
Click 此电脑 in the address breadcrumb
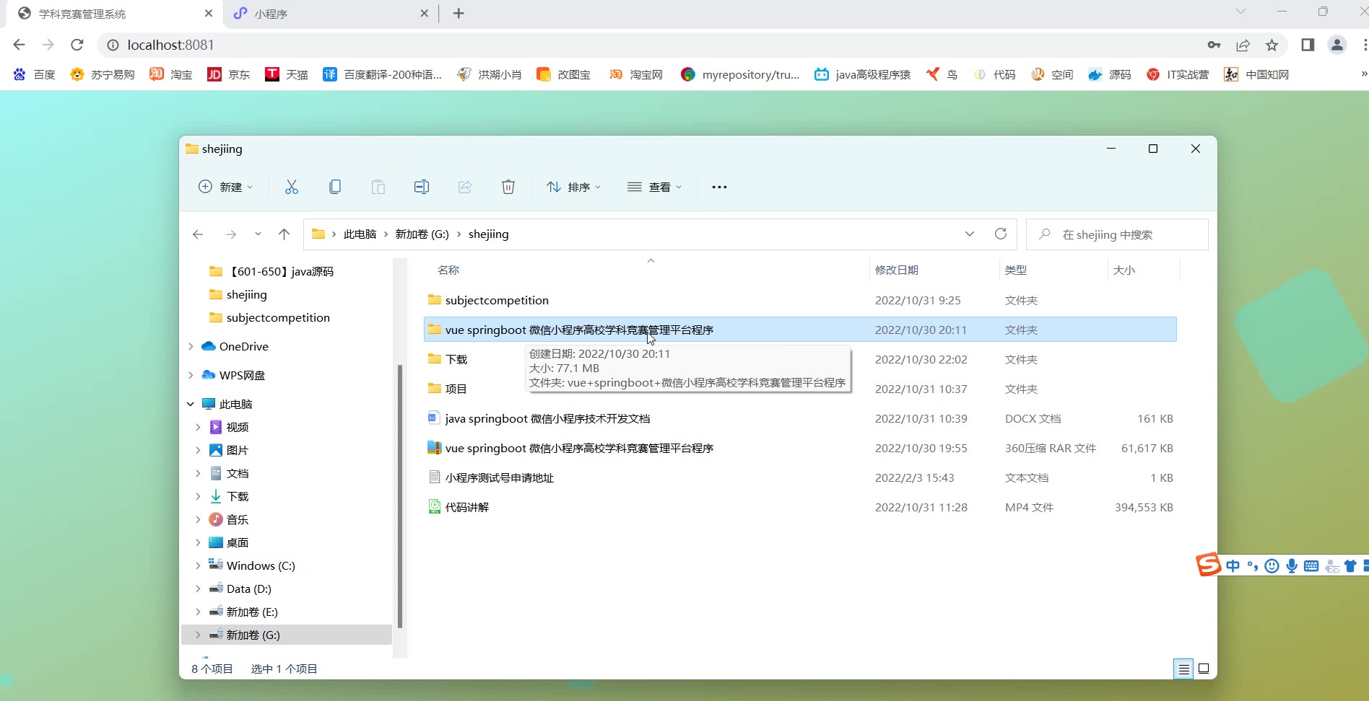(360, 234)
